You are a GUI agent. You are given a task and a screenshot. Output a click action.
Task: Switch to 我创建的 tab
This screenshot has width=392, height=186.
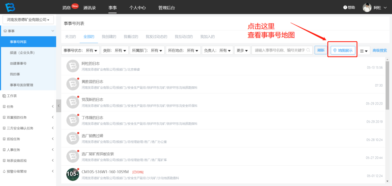pyautogui.click(x=109, y=37)
